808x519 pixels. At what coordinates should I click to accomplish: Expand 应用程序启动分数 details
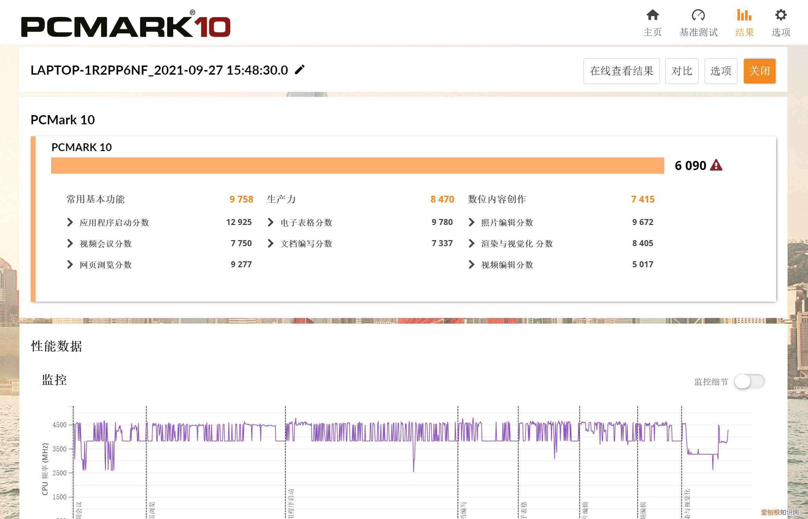coord(70,222)
